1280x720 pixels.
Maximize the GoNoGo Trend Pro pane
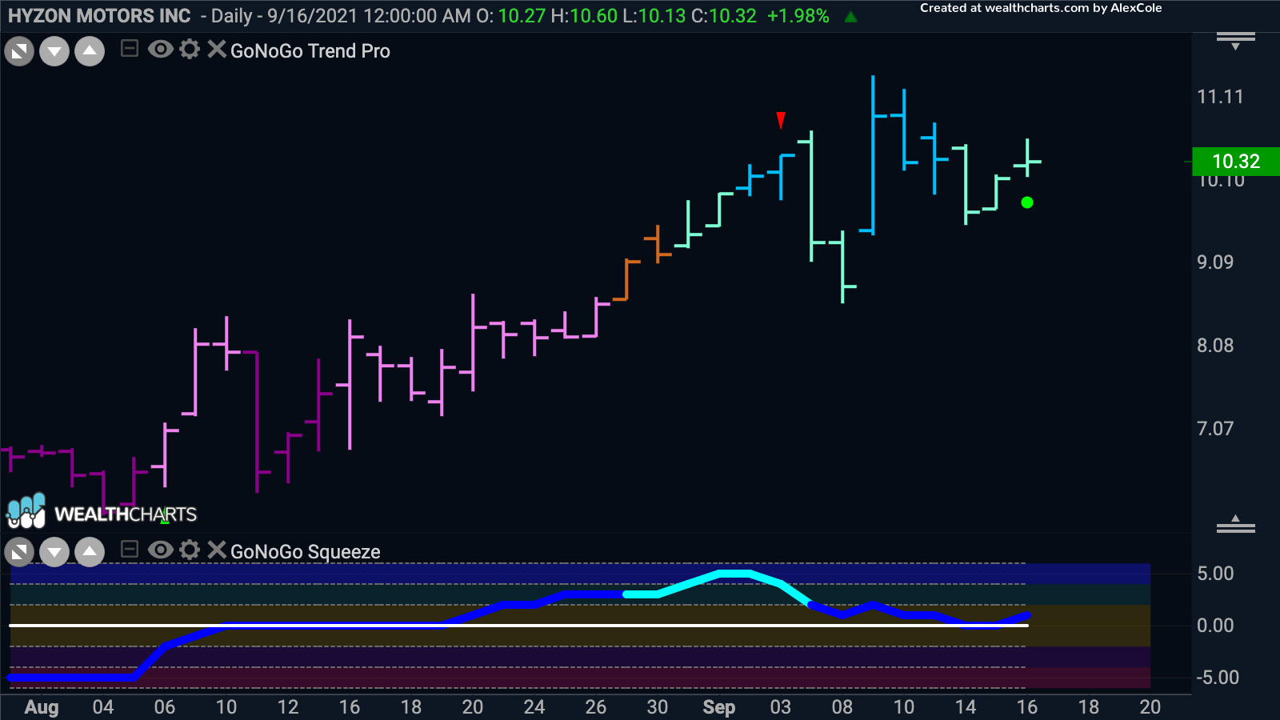[x=19, y=52]
